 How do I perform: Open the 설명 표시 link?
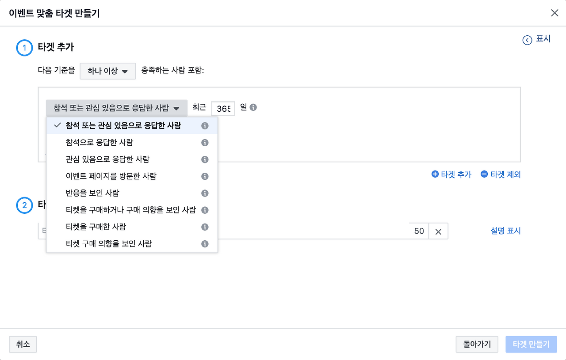(505, 231)
